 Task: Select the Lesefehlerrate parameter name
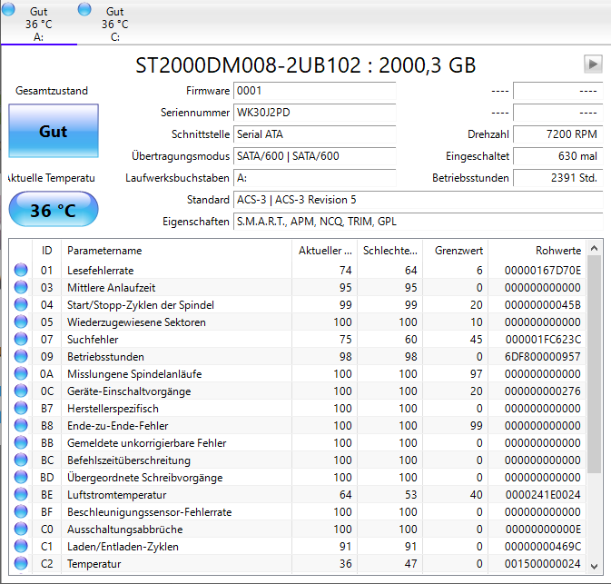point(101,270)
